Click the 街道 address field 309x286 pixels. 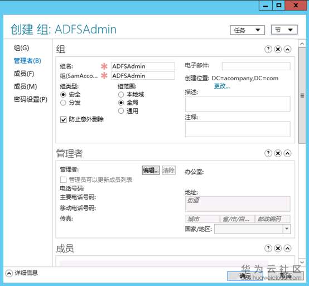(238, 204)
